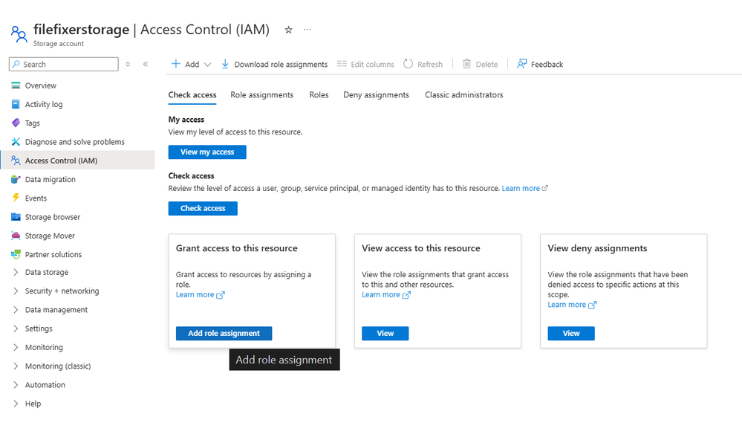Image resolution: width=742 pixels, height=437 pixels.
Task: Open the Add dropdown arrow
Action: (207, 65)
